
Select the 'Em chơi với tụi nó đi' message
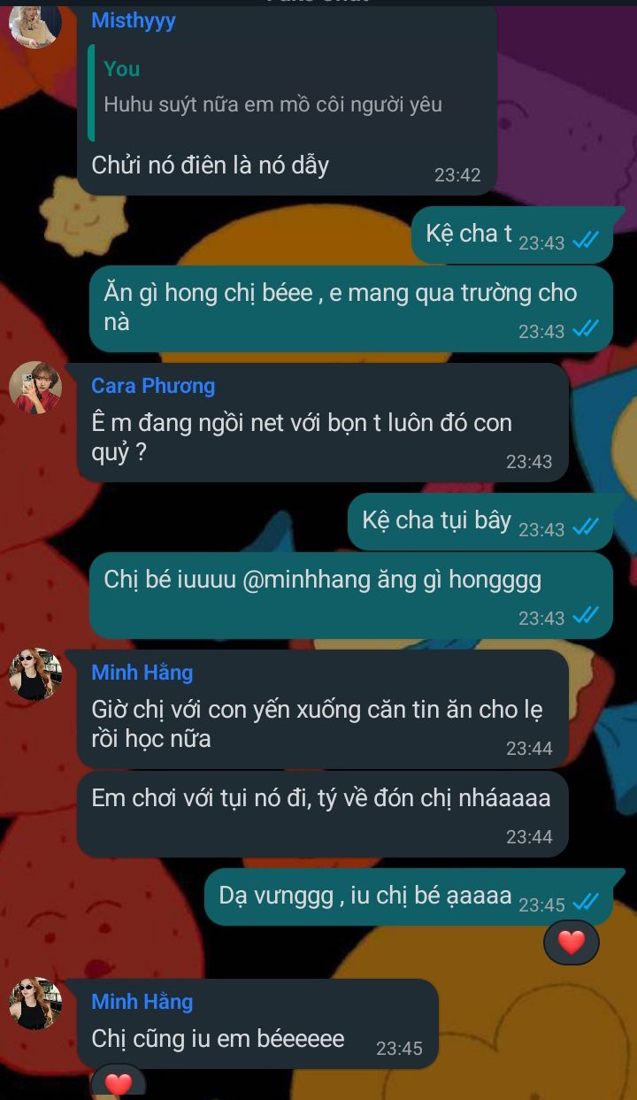(x=323, y=814)
